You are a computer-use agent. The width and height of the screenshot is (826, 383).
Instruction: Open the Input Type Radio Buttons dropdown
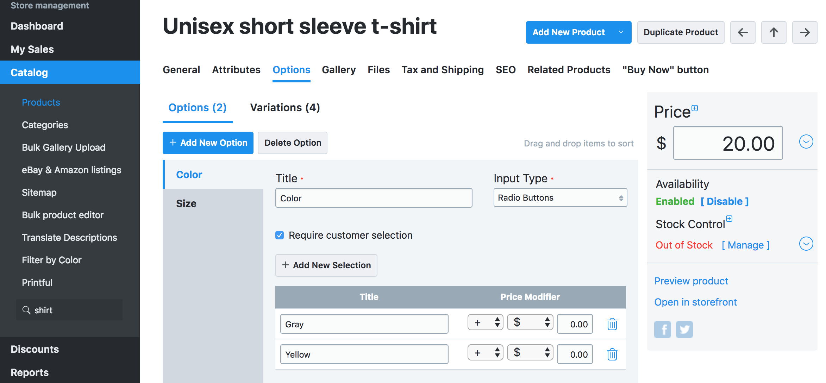(560, 198)
